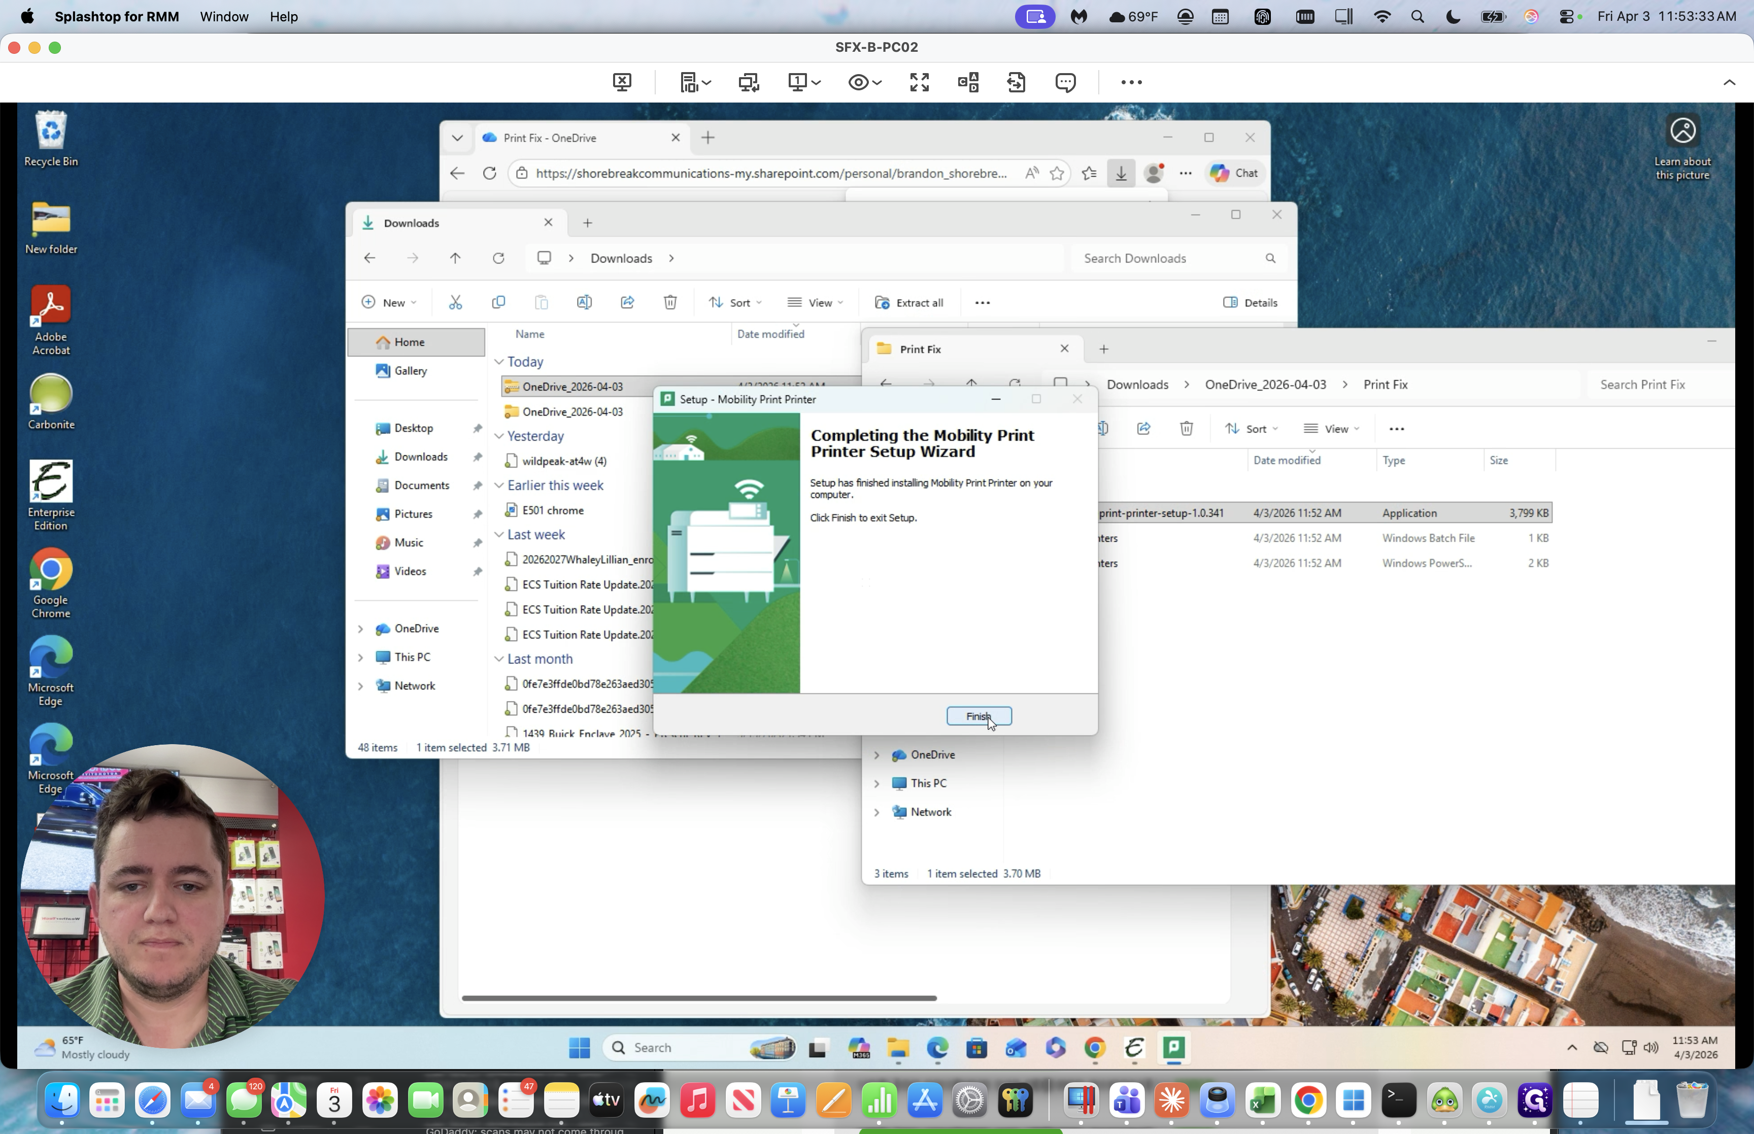Click the horizontal scrollbar in Edge page
This screenshot has width=1754, height=1134.
[698, 998]
